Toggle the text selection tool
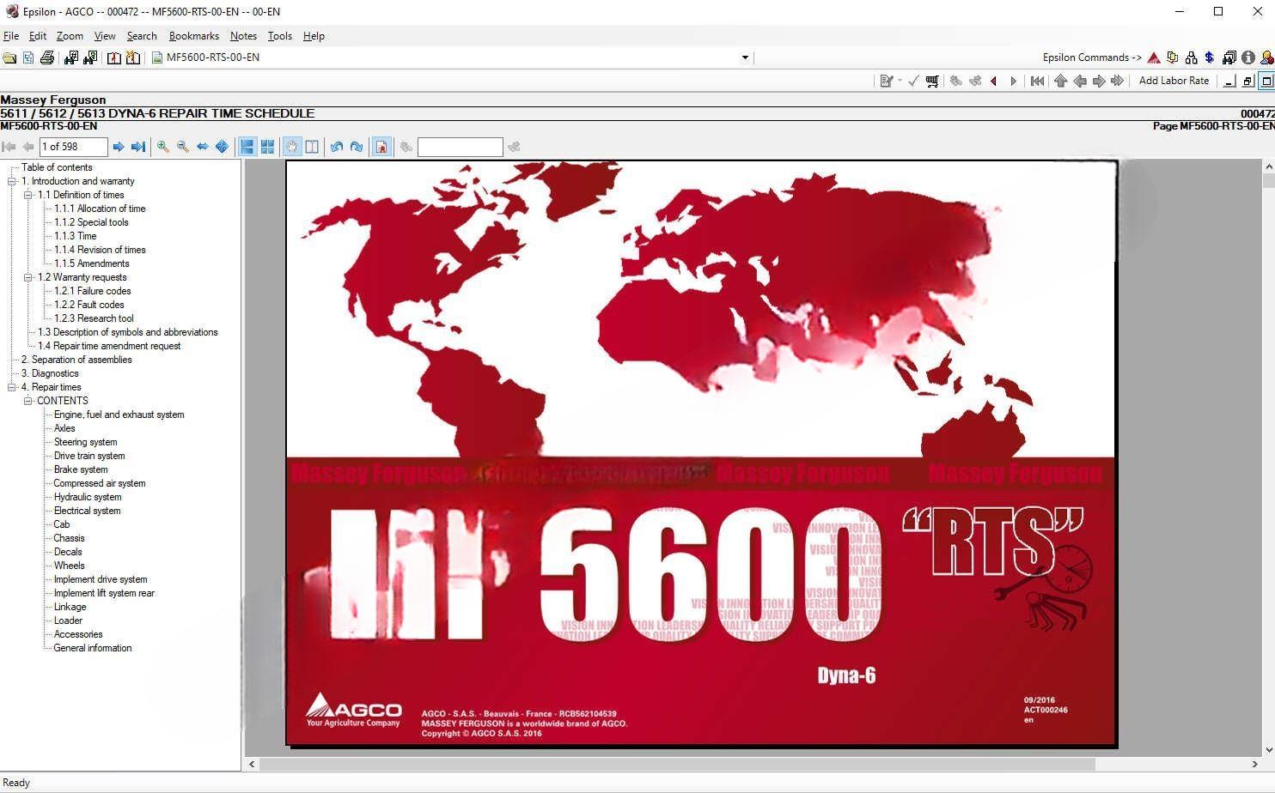1275x793 pixels. (x=312, y=147)
